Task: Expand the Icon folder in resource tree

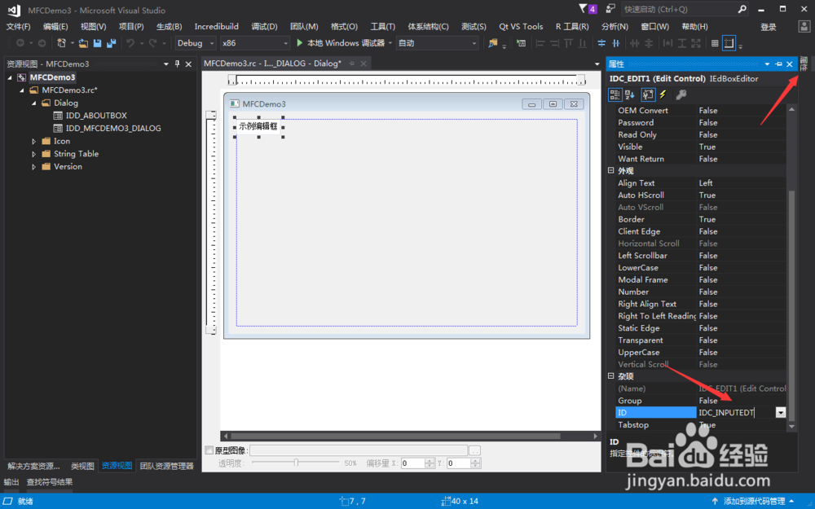Action: pyautogui.click(x=33, y=141)
